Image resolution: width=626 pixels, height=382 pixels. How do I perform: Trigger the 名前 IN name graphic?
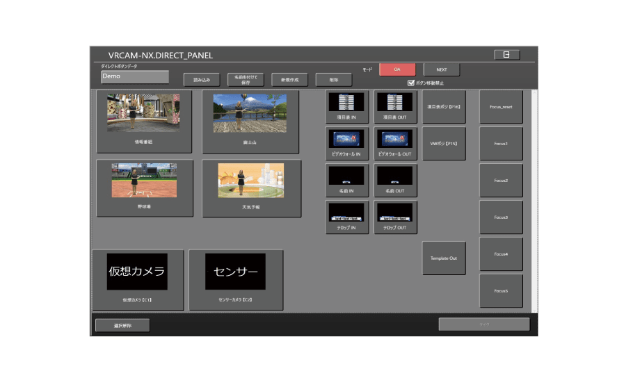346,180
